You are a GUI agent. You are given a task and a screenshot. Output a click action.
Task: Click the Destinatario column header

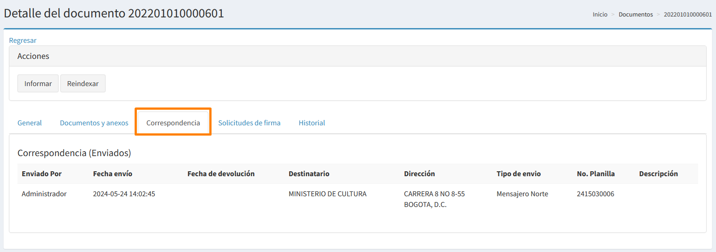point(309,174)
